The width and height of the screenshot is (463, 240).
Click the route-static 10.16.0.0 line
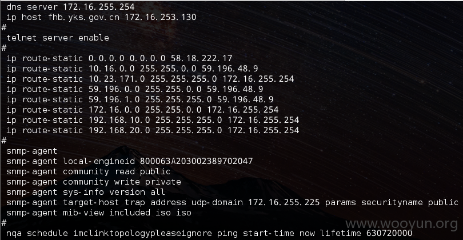click(132, 69)
